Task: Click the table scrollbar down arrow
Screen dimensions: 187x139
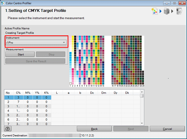Action: pos(142,123)
